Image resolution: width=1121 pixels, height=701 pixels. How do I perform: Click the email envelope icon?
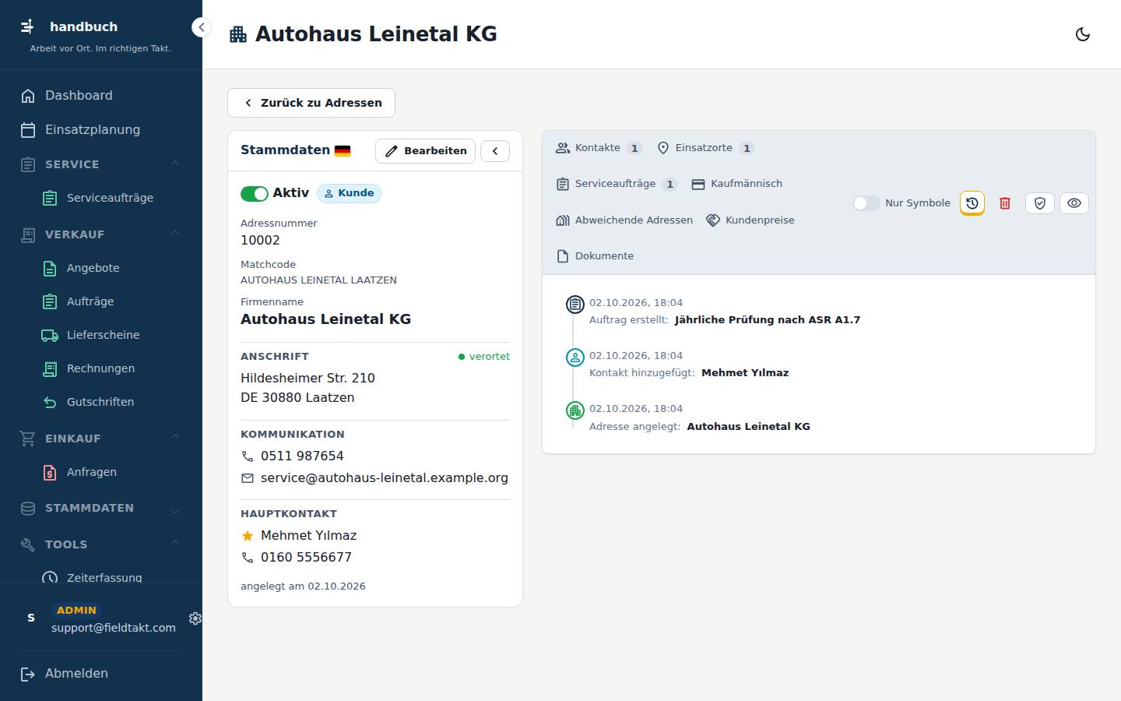click(x=248, y=478)
